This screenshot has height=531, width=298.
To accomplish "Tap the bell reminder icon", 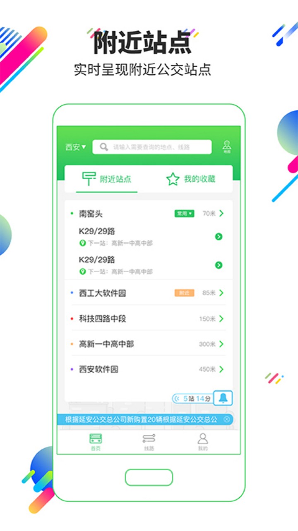I will pyautogui.click(x=223, y=398).
